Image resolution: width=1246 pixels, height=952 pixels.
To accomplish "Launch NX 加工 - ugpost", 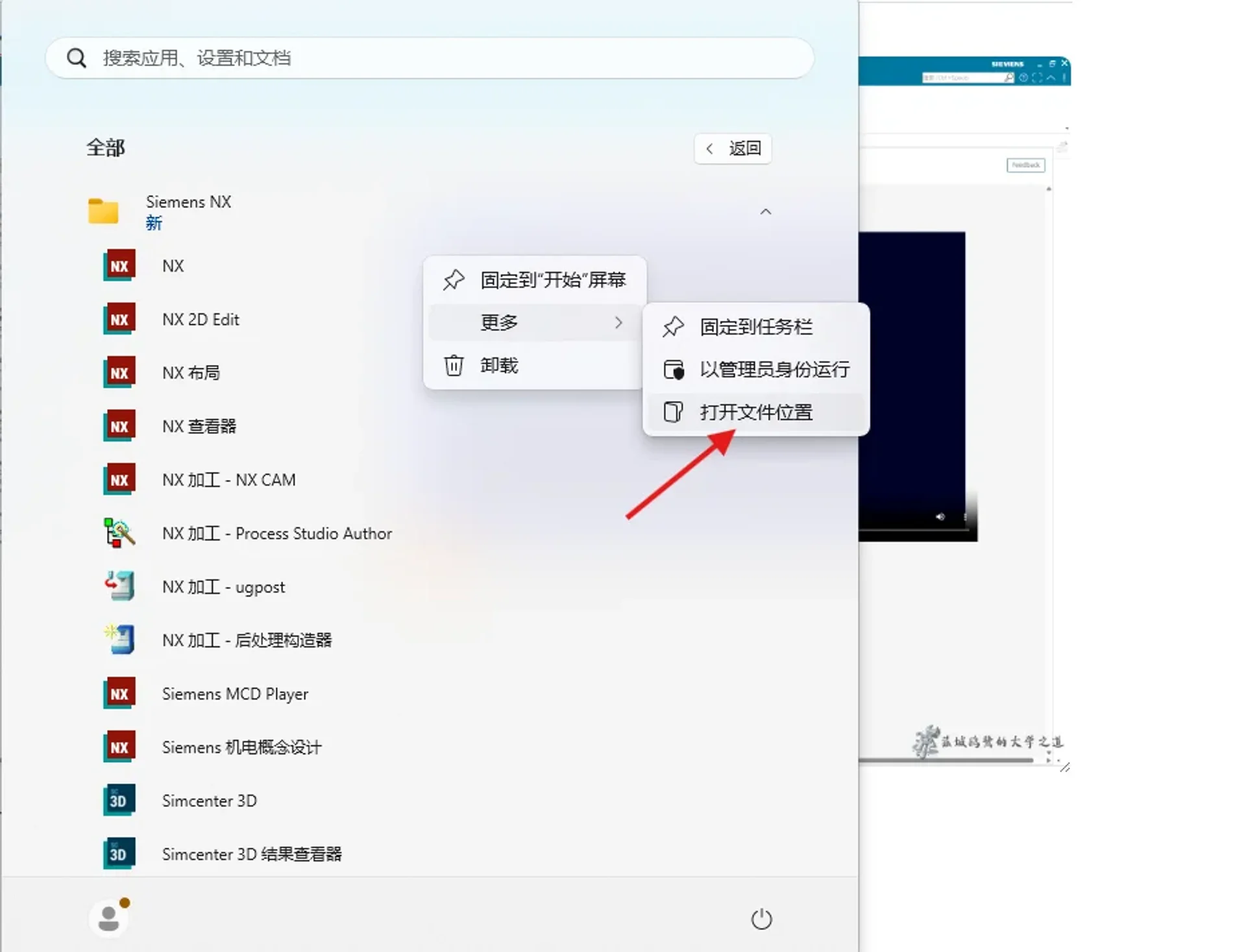I will [223, 586].
